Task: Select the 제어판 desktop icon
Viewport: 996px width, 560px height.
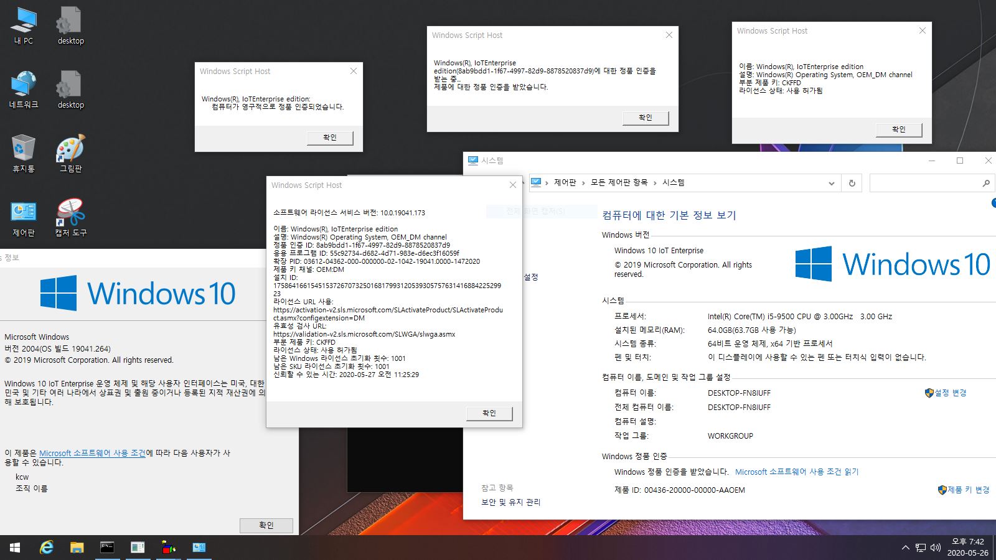Action: (x=24, y=218)
